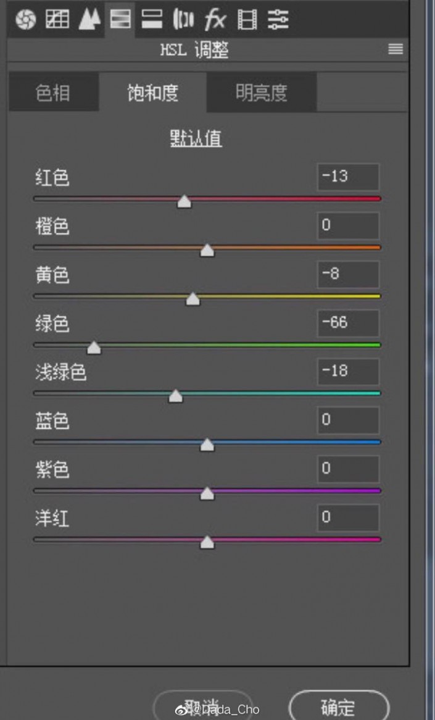Switch to the 色相 (Hue) tab
435x720 pixels.
click(x=53, y=91)
